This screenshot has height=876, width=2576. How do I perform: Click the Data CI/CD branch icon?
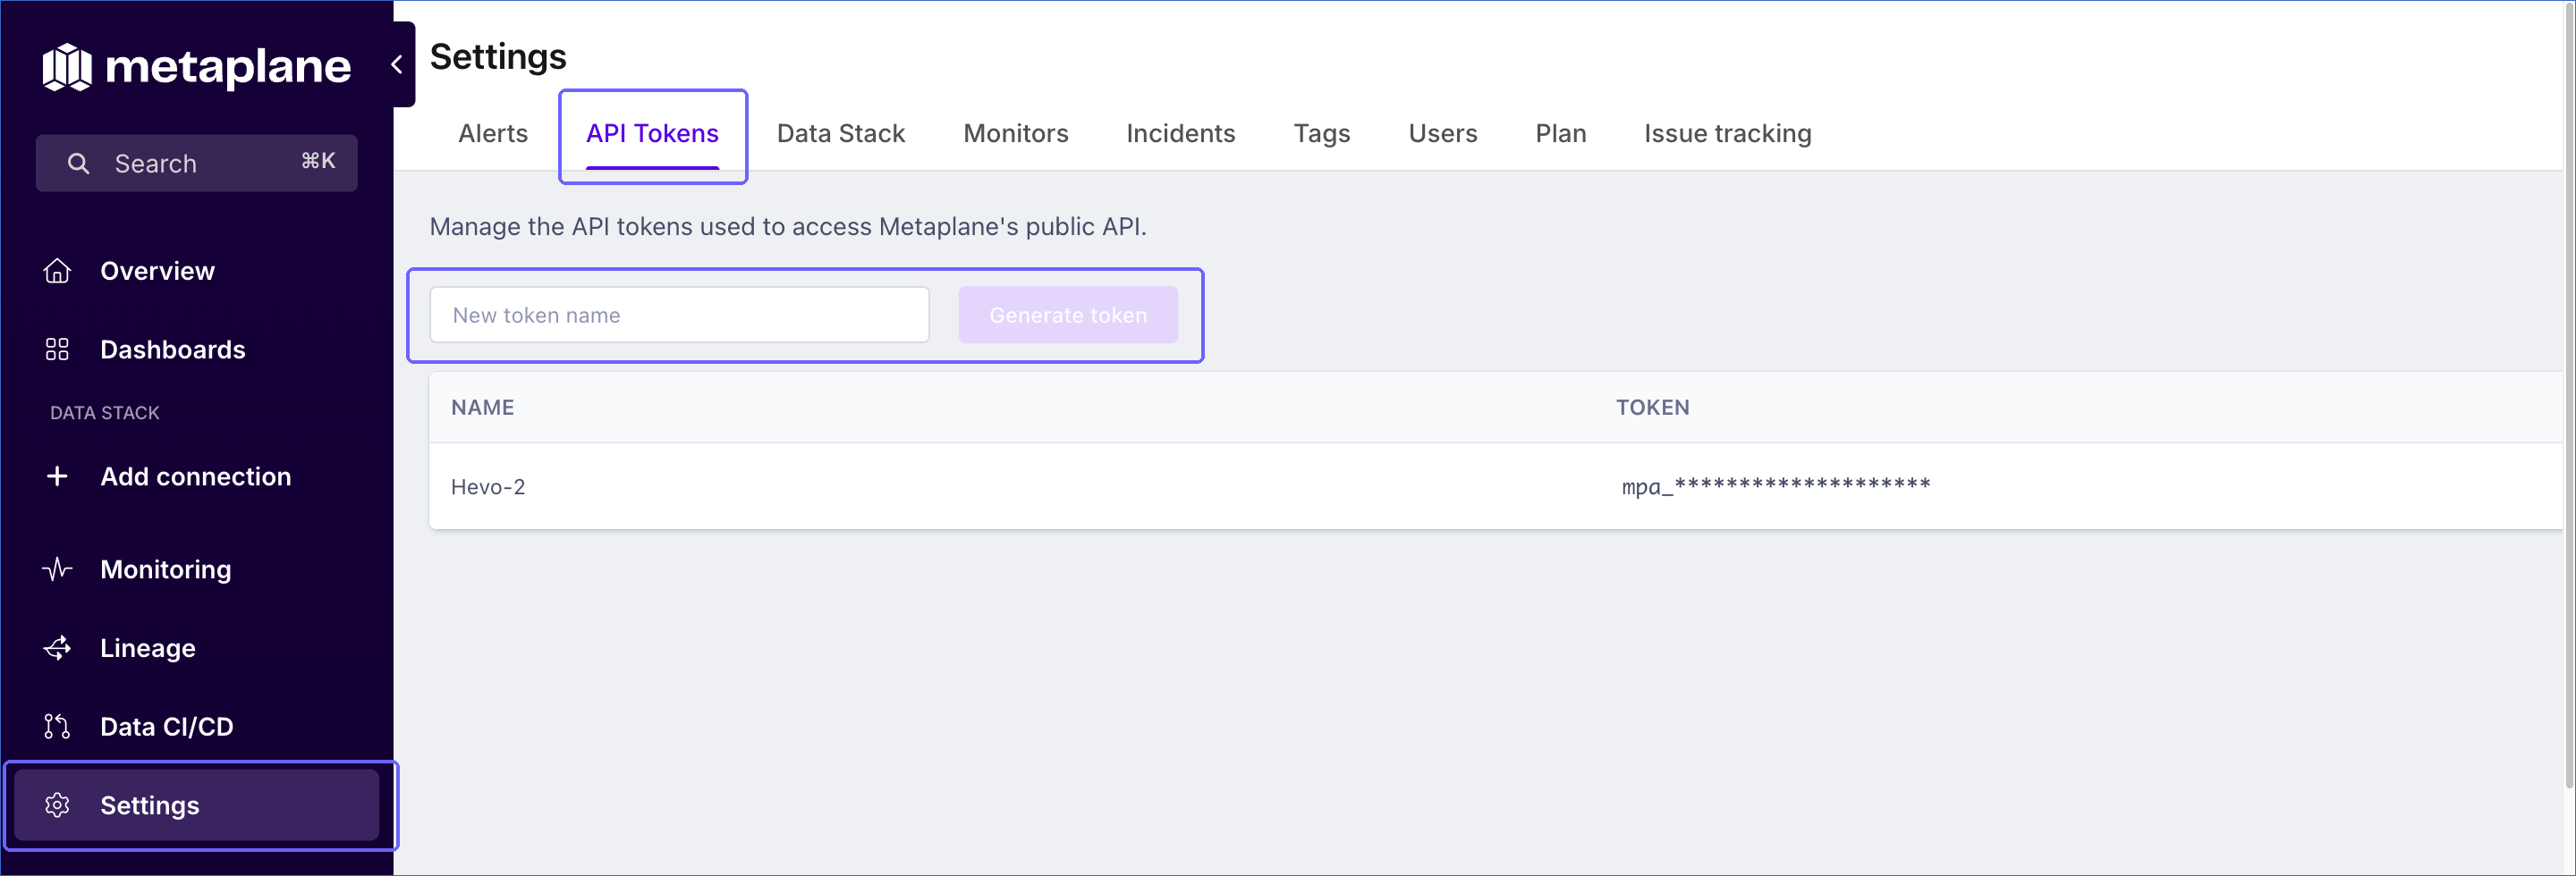click(57, 728)
